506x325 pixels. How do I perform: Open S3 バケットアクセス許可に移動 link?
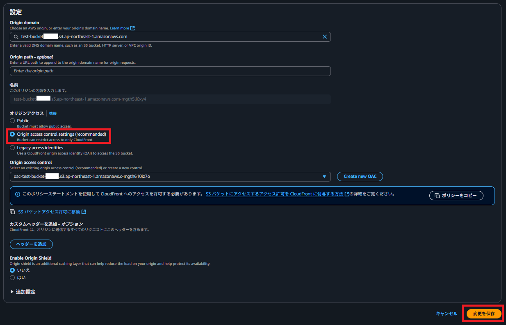(x=49, y=212)
